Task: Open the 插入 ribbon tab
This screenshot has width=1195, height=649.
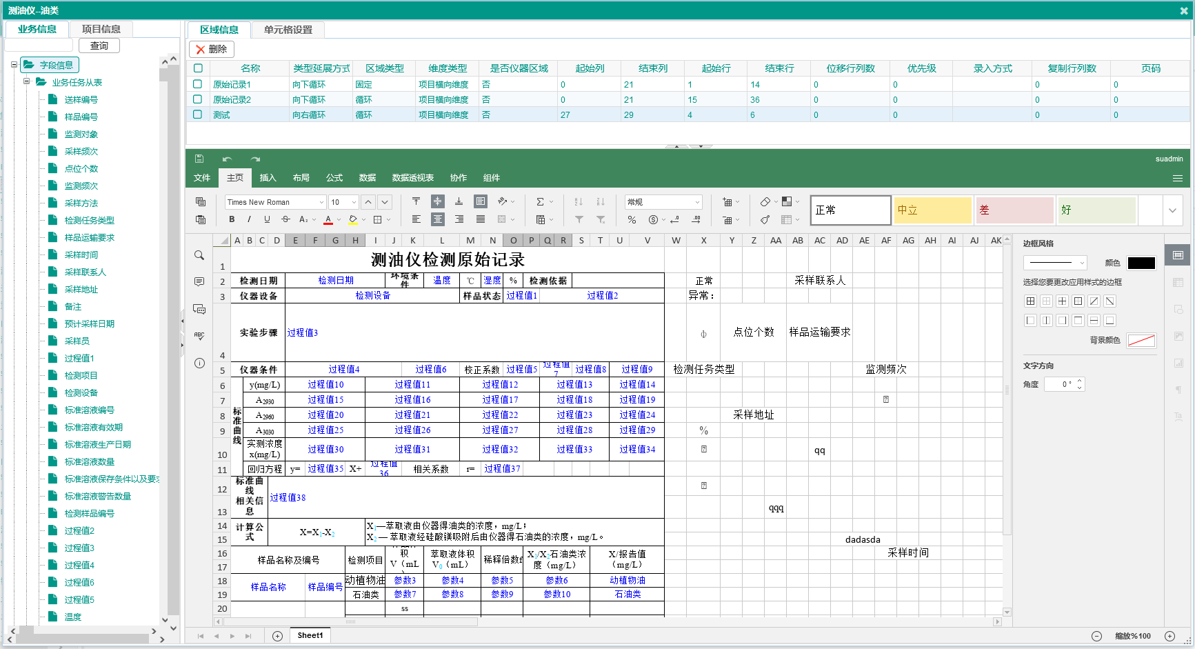Action: click(x=268, y=178)
